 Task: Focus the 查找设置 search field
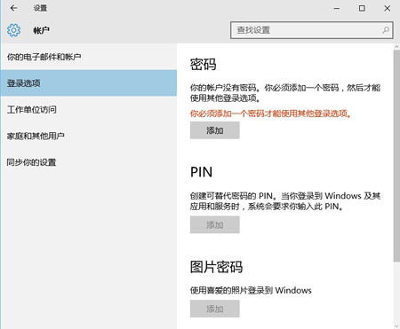[x=312, y=30]
